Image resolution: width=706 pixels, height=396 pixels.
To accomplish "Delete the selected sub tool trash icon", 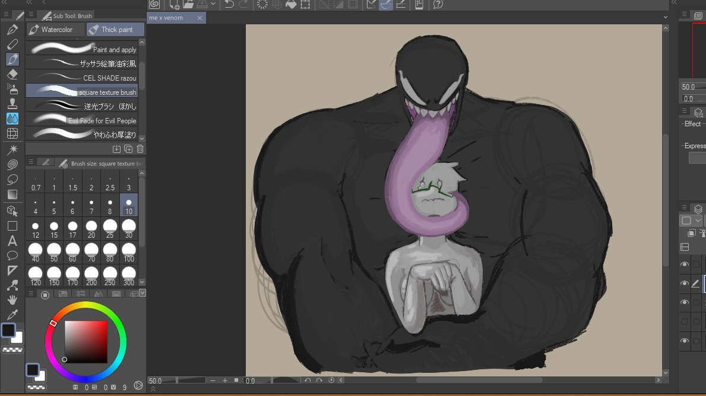I will (140, 149).
